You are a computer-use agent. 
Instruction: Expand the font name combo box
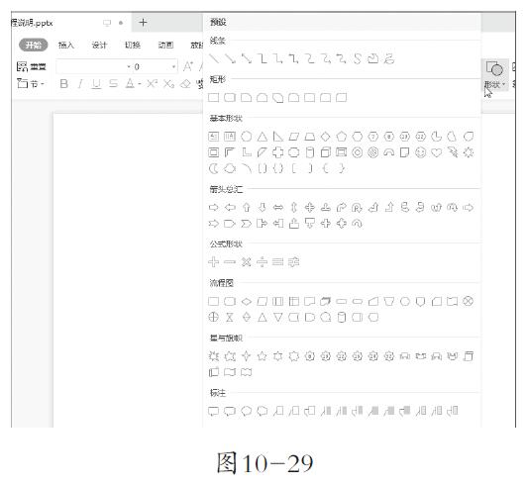coord(94,66)
